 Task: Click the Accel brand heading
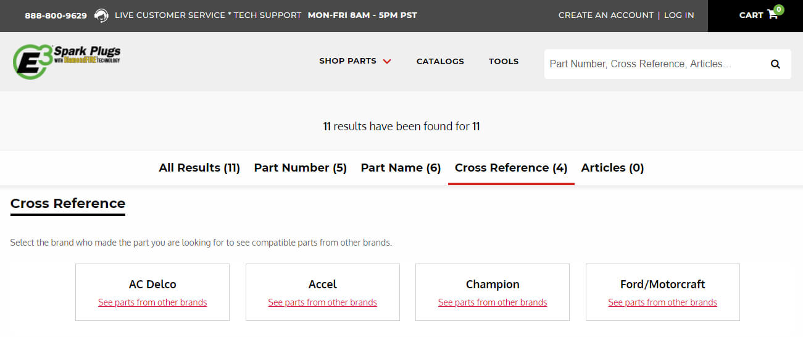[x=322, y=284]
